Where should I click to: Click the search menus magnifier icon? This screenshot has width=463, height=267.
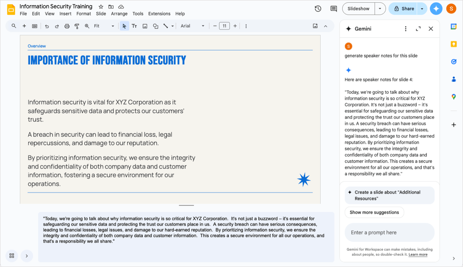pyautogui.click(x=14, y=26)
